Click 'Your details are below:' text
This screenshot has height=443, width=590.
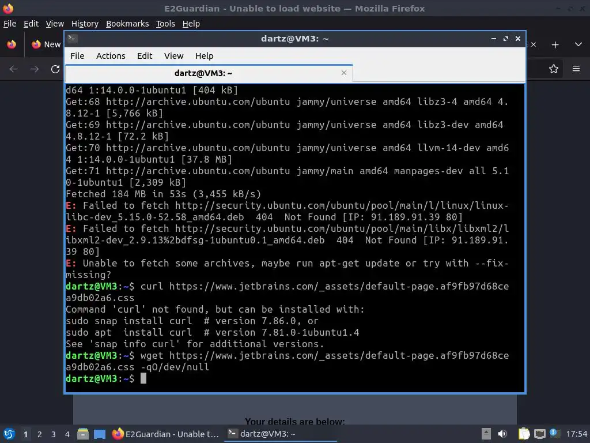(x=294, y=421)
